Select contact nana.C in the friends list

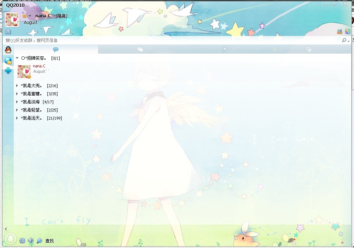click(182, 72)
